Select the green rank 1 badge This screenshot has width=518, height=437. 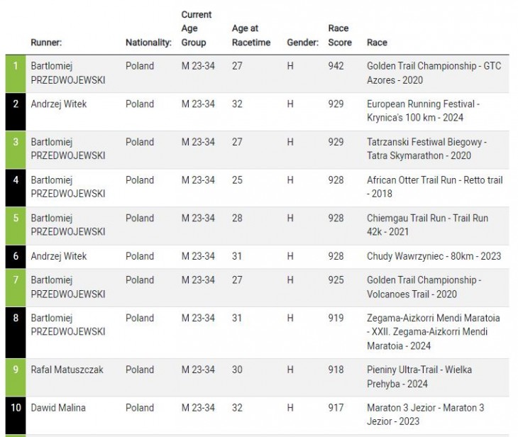[x=16, y=74]
